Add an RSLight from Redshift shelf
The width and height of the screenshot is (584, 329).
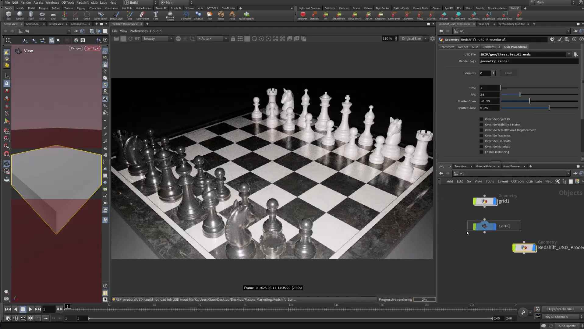[444, 16]
